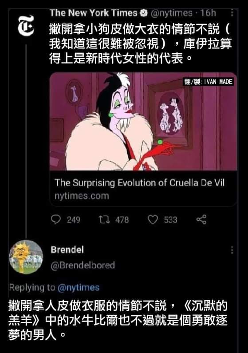Open the @Brendelbored handle
Screen dimensions: 248x353
pos(83,265)
